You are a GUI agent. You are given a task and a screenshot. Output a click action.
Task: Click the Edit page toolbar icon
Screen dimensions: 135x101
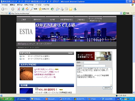(x=66, y=9)
